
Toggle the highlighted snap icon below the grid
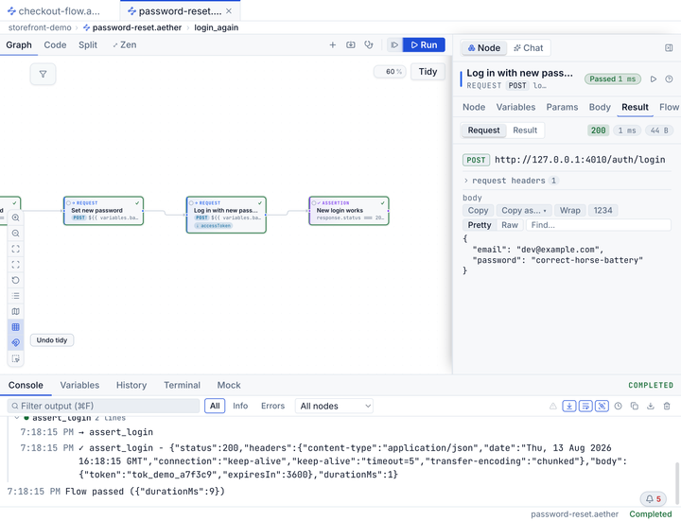pyautogui.click(x=16, y=342)
